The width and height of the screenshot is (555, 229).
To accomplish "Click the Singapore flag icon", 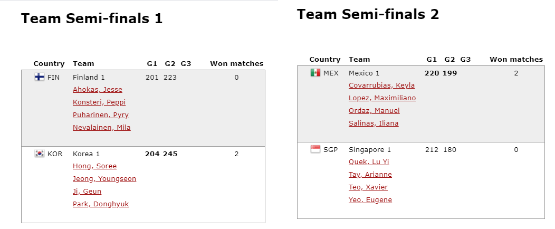I will coord(315,149).
